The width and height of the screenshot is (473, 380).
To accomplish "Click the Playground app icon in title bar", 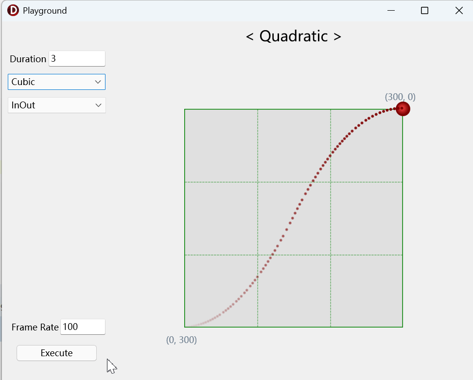I will [x=13, y=10].
